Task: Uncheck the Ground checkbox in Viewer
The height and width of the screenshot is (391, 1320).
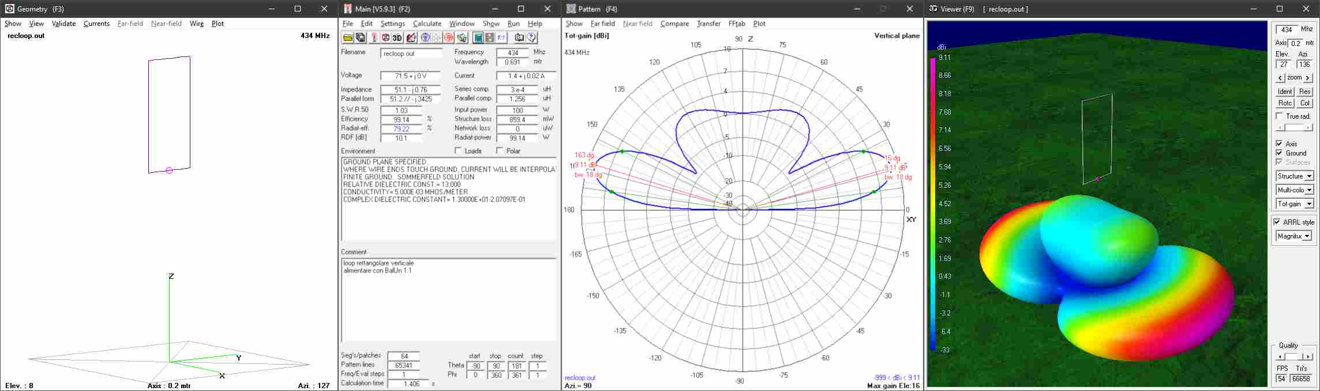Action: tap(1279, 153)
